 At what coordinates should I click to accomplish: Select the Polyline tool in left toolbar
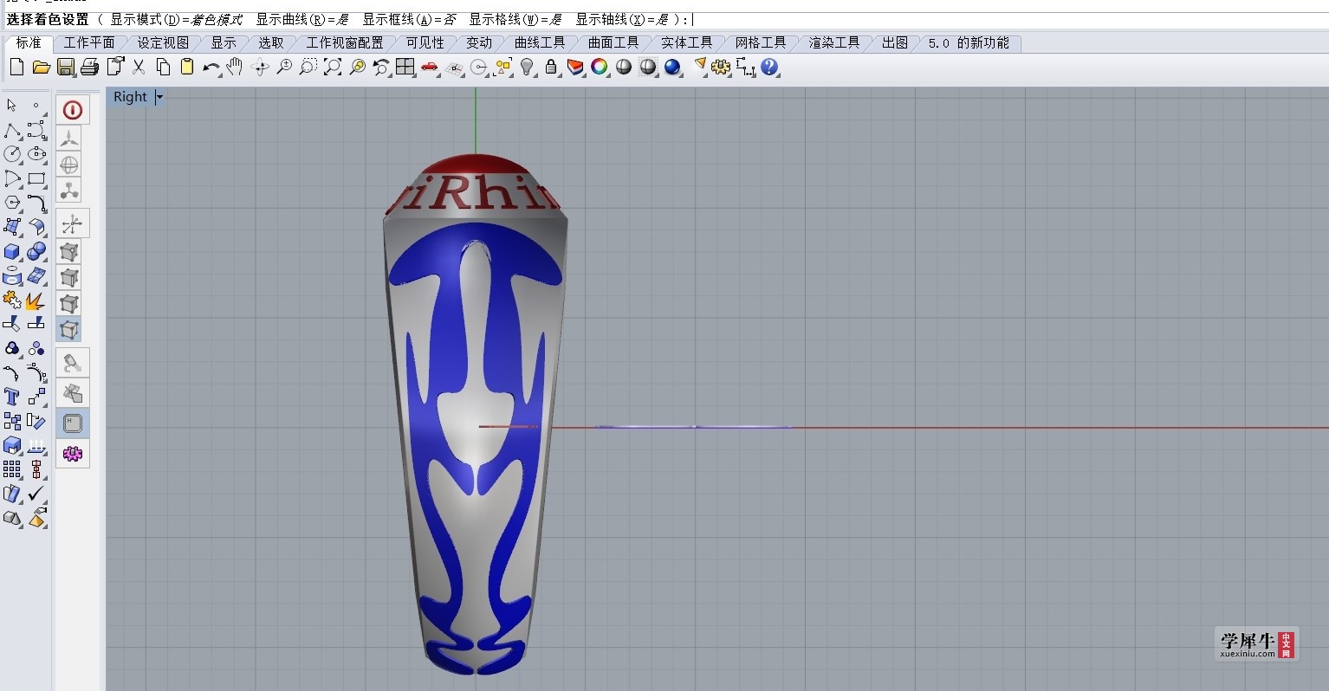[12, 130]
